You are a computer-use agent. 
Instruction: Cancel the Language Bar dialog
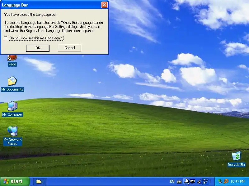click(69, 48)
